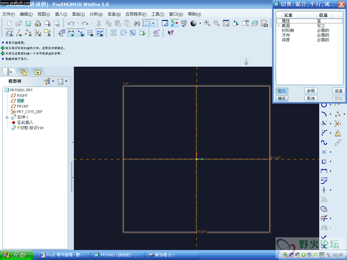This screenshot has height=260, width=347.
Task: Select the Use Edge tool
Action: (324, 161)
